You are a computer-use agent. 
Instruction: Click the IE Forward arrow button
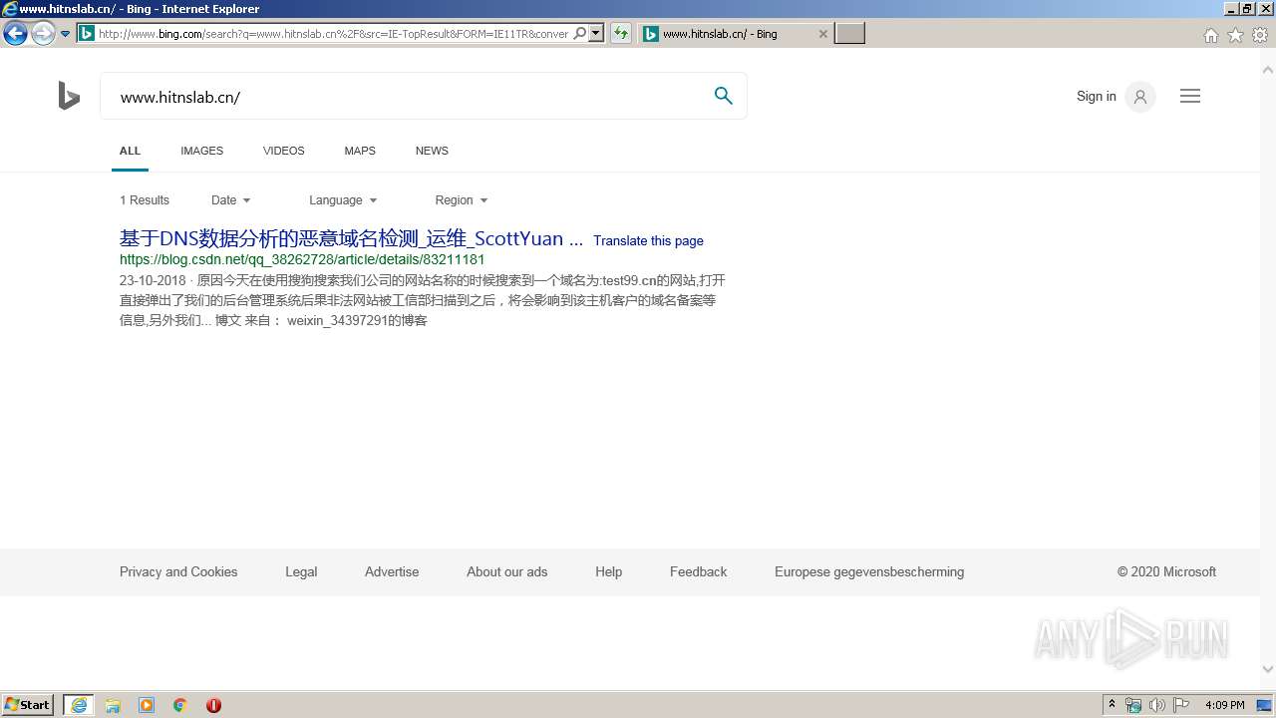tap(43, 34)
